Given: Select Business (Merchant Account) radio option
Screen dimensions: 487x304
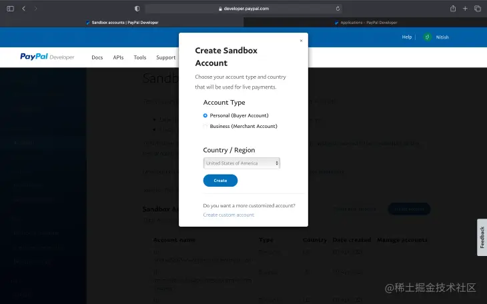Looking at the screenshot, I should click(205, 126).
